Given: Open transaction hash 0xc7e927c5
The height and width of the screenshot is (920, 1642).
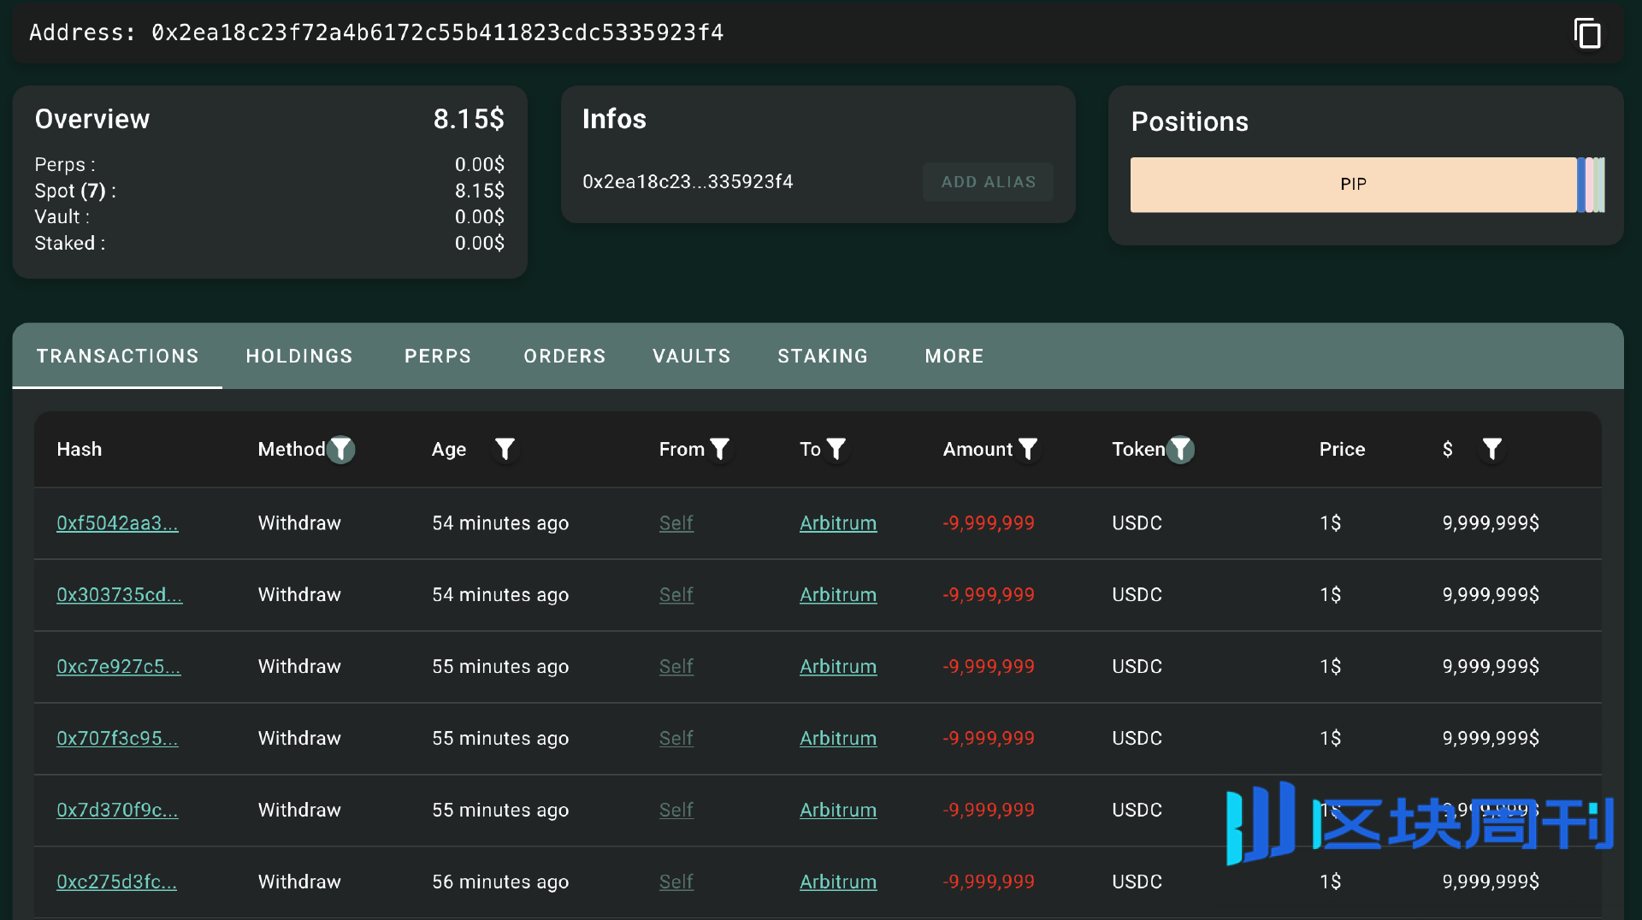Looking at the screenshot, I should [118, 667].
